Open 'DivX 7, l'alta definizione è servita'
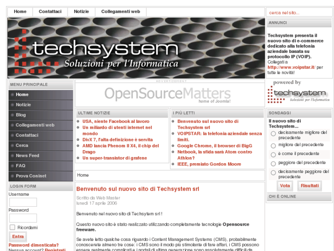 click(118, 140)
